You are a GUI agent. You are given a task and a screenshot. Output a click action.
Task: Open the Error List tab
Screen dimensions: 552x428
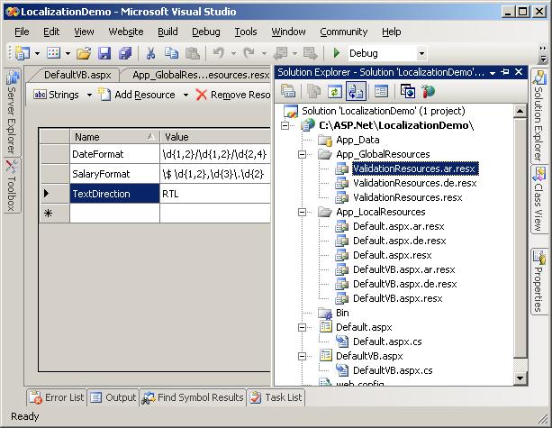click(57, 397)
